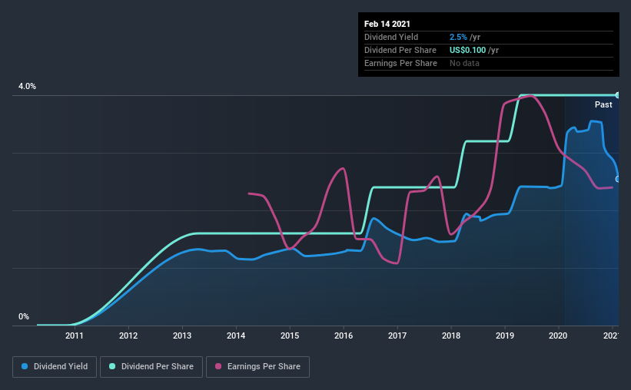Click the 'Feb 14 2021' tooltip date
This screenshot has width=631, height=390.
(x=387, y=24)
